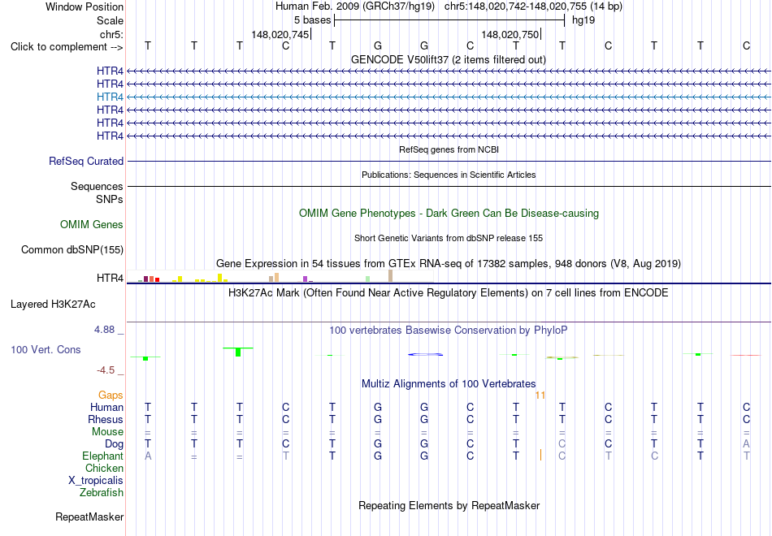
Task: Click the "Layered H3K27Ac" track label
Action: [53, 305]
